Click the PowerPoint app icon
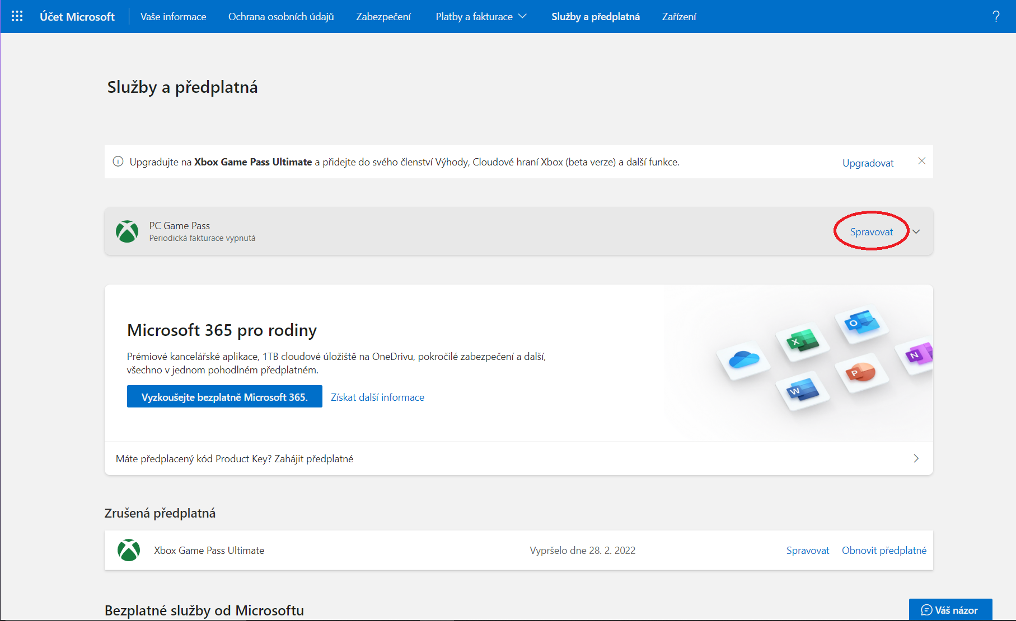Screen dimensions: 1016x621 pyautogui.click(x=860, y=372)
